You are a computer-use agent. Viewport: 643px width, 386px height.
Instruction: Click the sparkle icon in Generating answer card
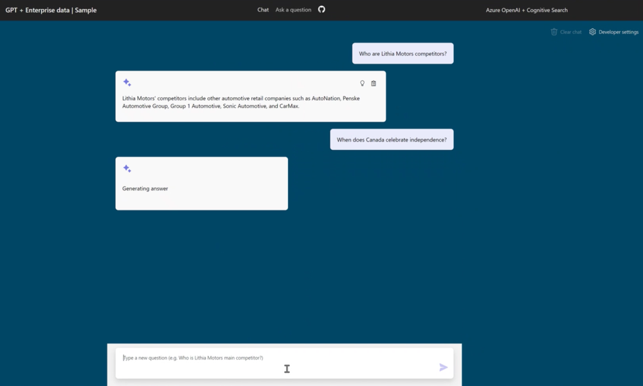[127, 169]
